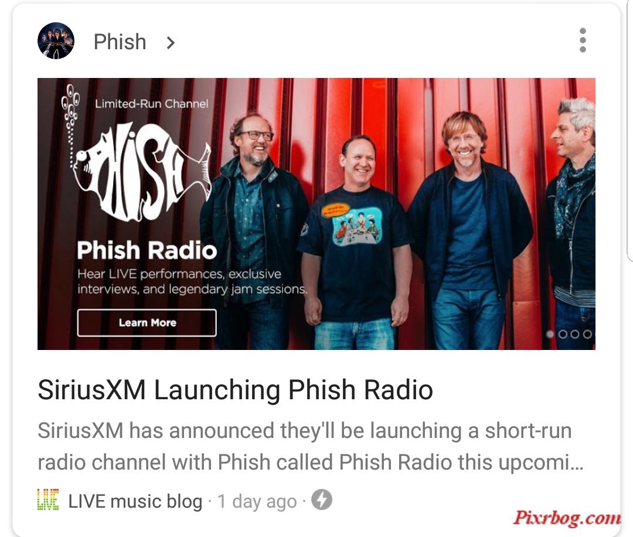633x537 pixels.
Task: Tap the Pixrbog.com watermark
Action: pyautogui.click(x=567, y=518)
